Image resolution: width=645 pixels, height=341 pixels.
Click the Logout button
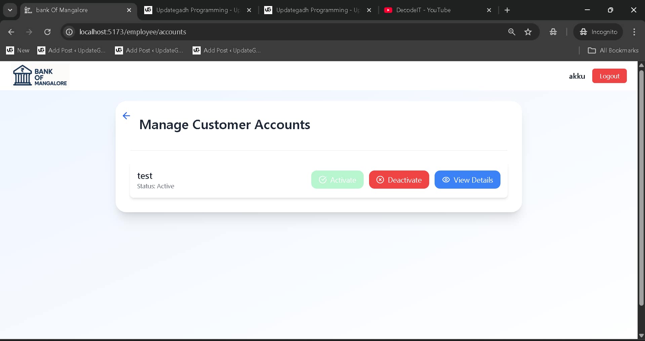[x=609, y=76]
